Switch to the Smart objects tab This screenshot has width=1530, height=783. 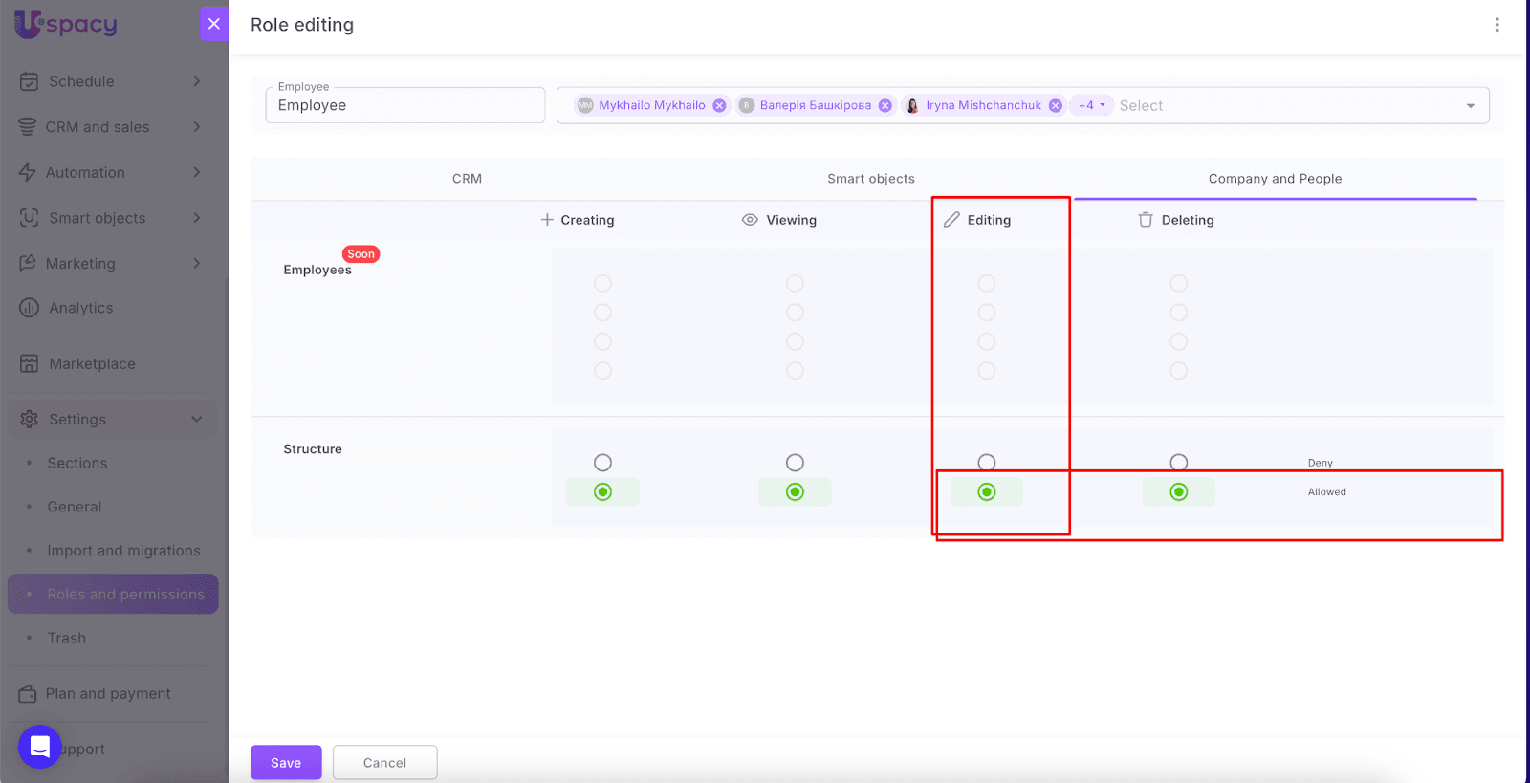[870, 179]
